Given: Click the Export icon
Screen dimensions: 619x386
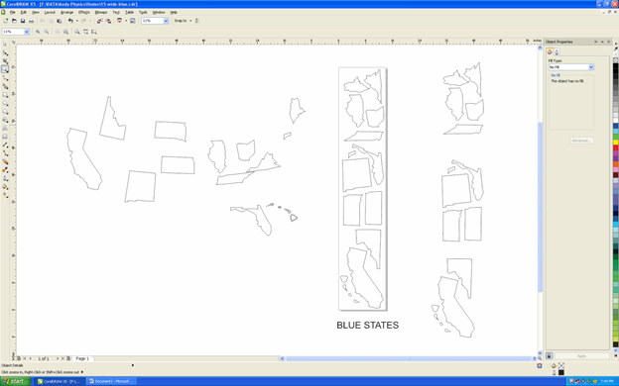Looking at the screenshot, I should click(x=108, y=21).
